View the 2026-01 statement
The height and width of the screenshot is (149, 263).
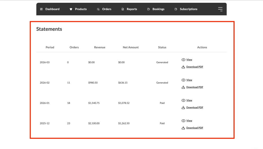point(189,100)
